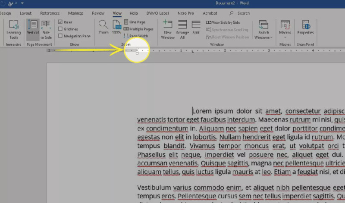Select the View tab

(x=117, y=13)
